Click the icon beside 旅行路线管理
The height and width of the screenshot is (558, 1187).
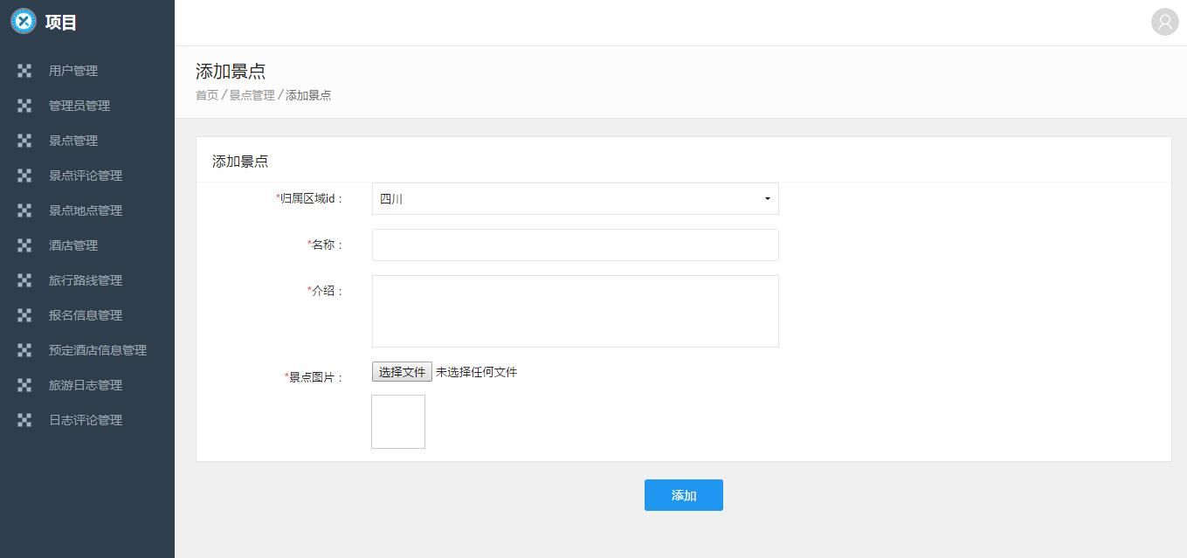click(x=24, y=280)
